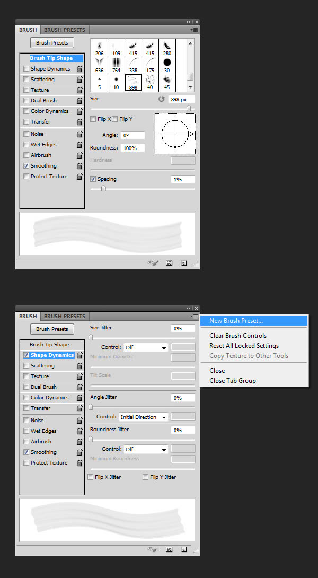
Task: Enable the Flip X checkbox
Action: 93,119
